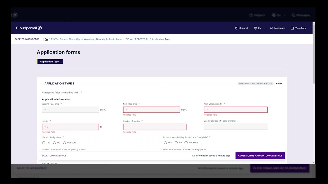The image size is (328, 184).
Task: Click the Height input field
Action: [x=70, y=127]
